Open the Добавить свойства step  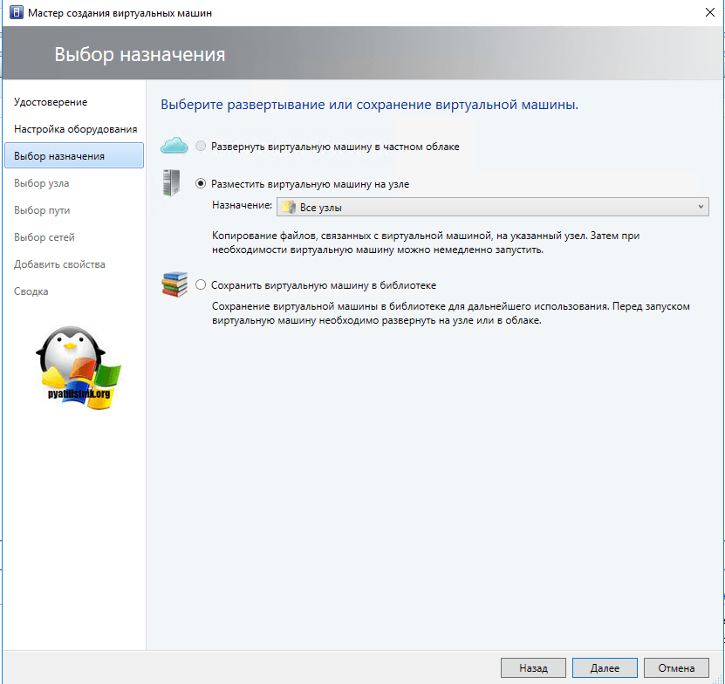pyautogui.click(x=59, y=264)
